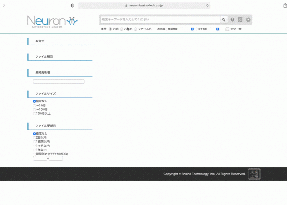Choose ～1MB file size option

click(35, 106)
